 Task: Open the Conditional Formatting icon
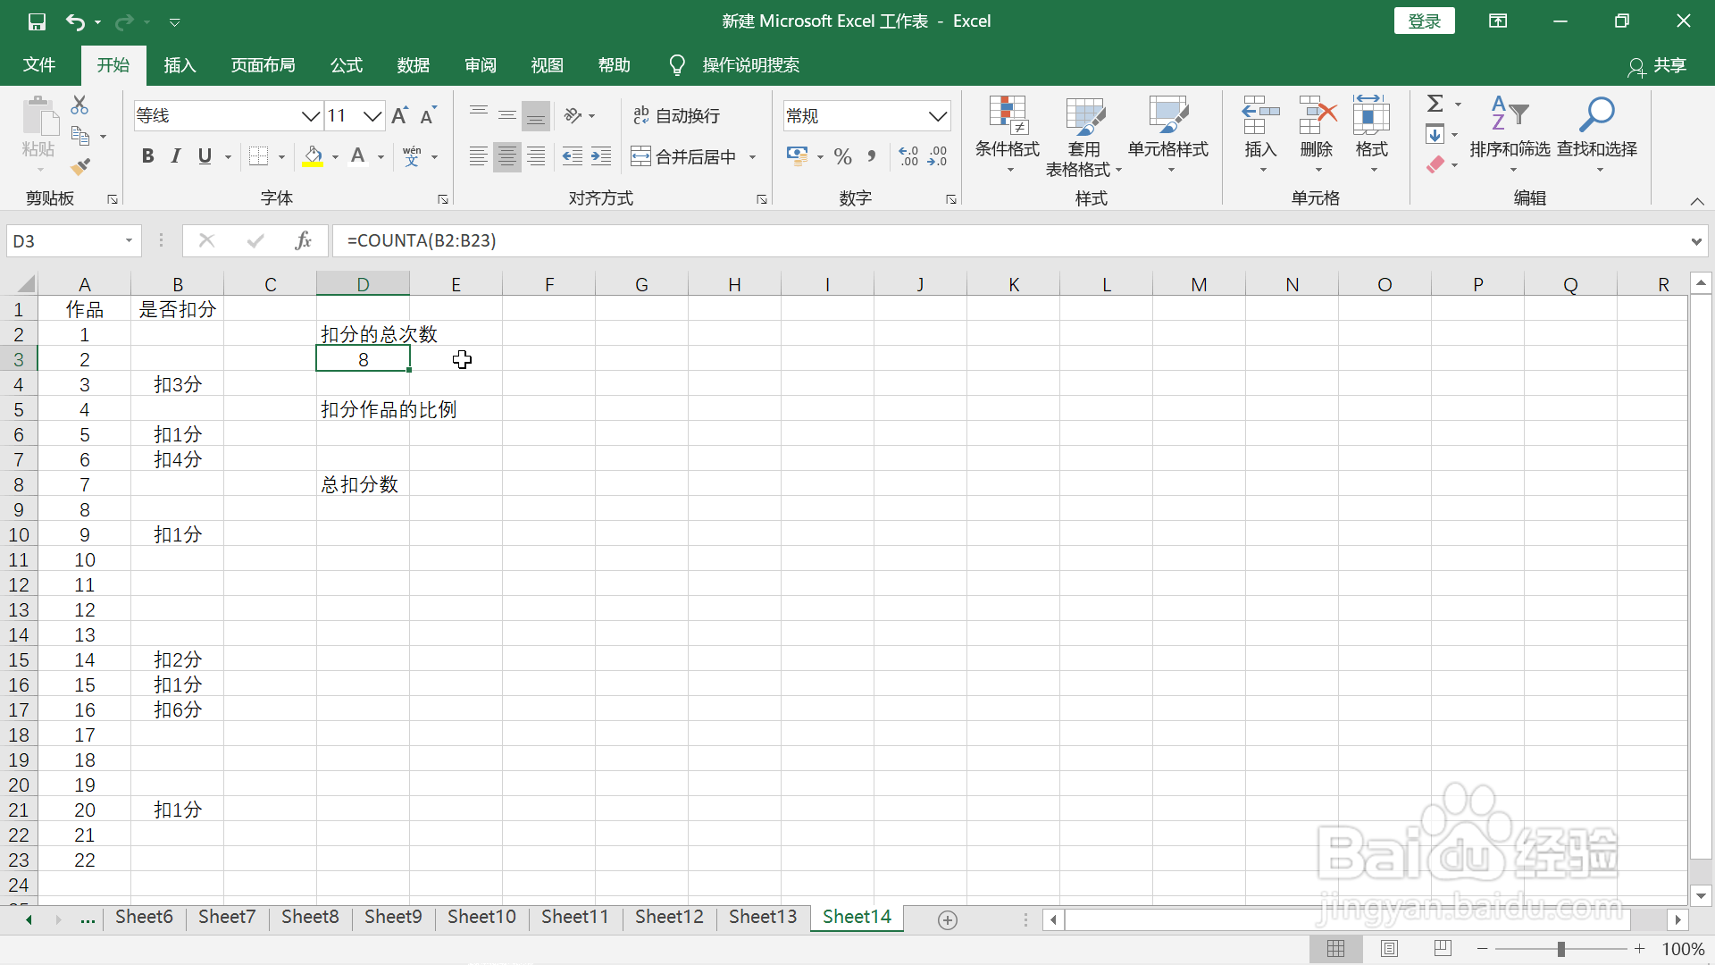[x=1007, y=116]
